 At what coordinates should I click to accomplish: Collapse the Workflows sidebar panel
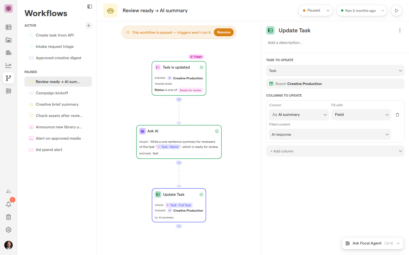[x=90, y=7]
